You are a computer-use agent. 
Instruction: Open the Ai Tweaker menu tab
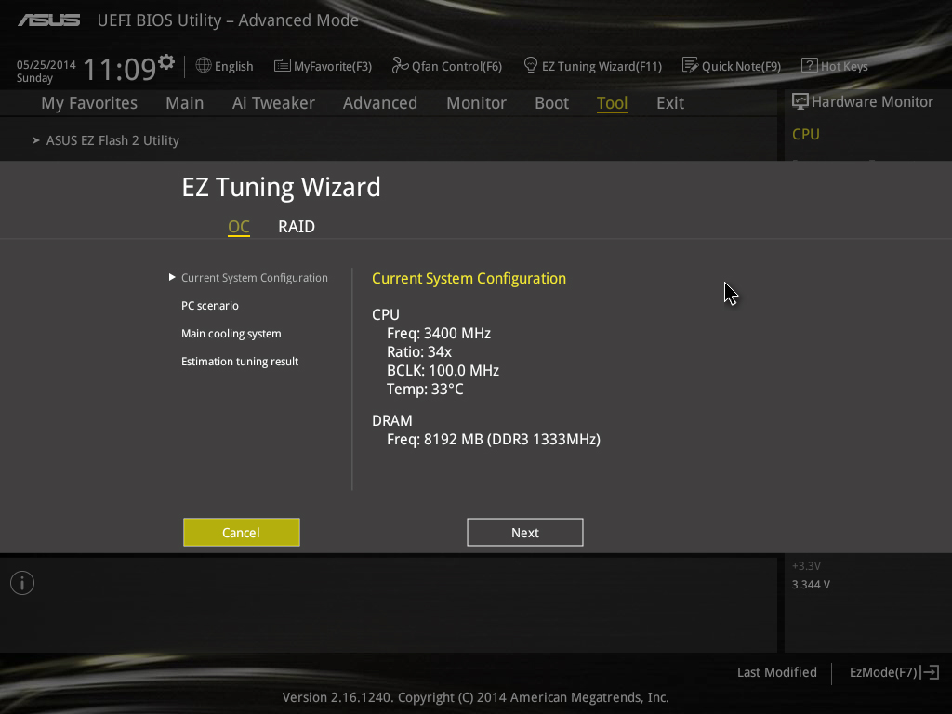(x=273, y=102)
